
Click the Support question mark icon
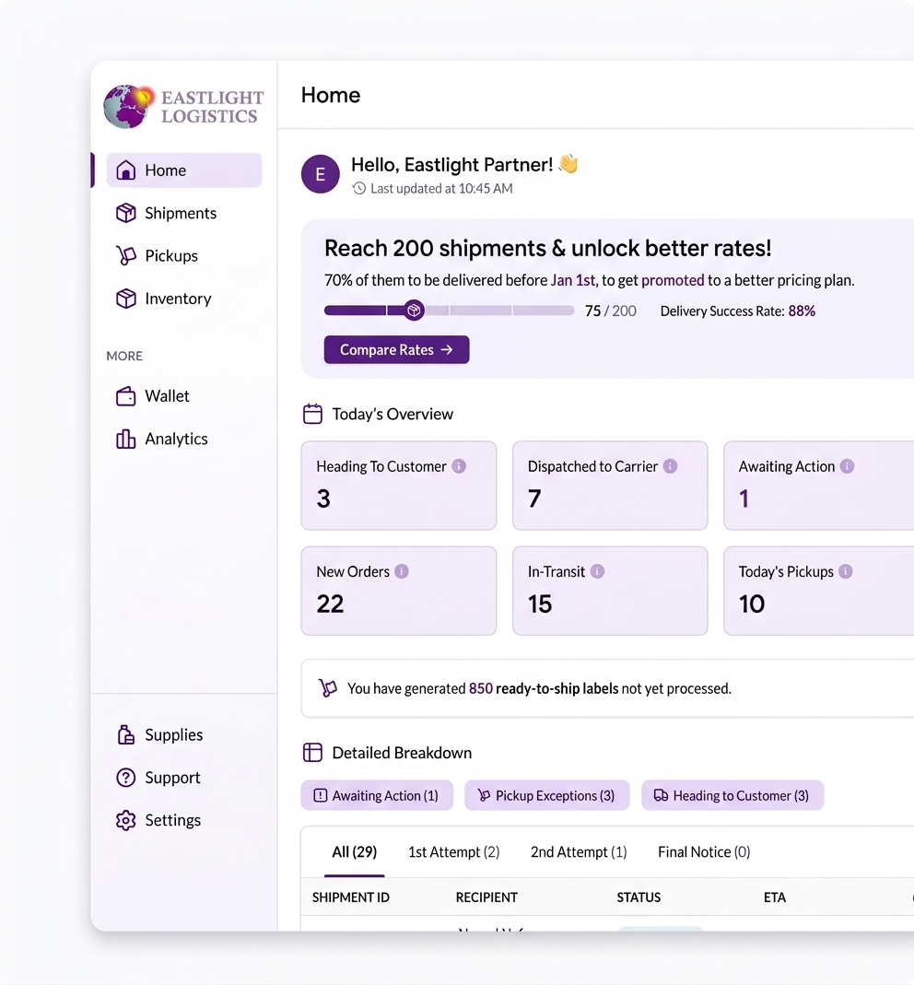point(125,778)
